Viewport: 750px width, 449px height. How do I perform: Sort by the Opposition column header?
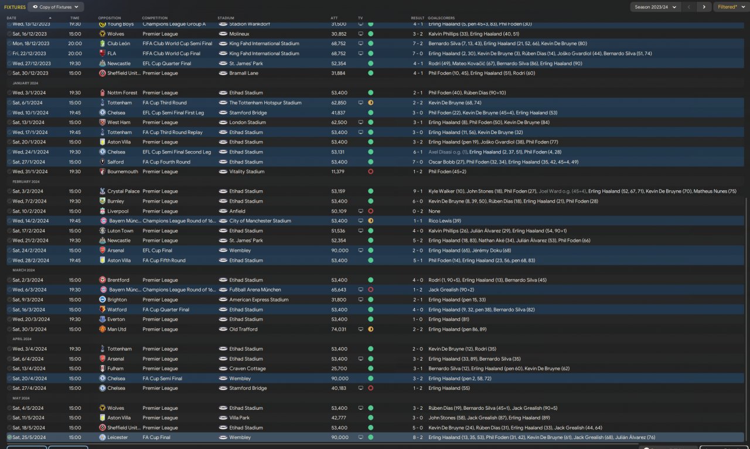coord(110,18)
